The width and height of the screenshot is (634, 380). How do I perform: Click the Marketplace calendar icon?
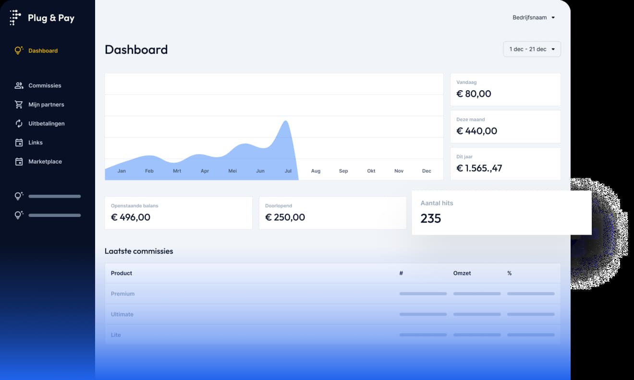click(19, 162)
